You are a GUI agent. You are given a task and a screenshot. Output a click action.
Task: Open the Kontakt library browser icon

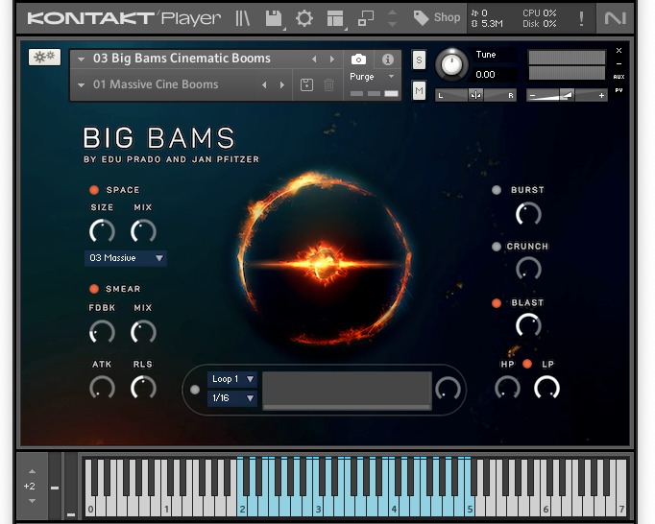243,17
